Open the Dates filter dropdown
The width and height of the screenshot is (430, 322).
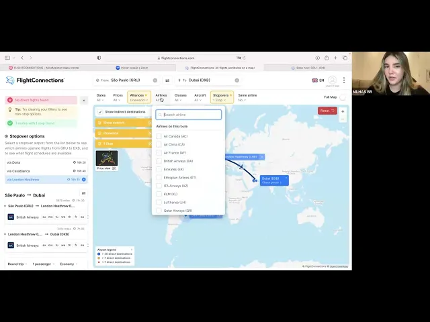[101, 97]
